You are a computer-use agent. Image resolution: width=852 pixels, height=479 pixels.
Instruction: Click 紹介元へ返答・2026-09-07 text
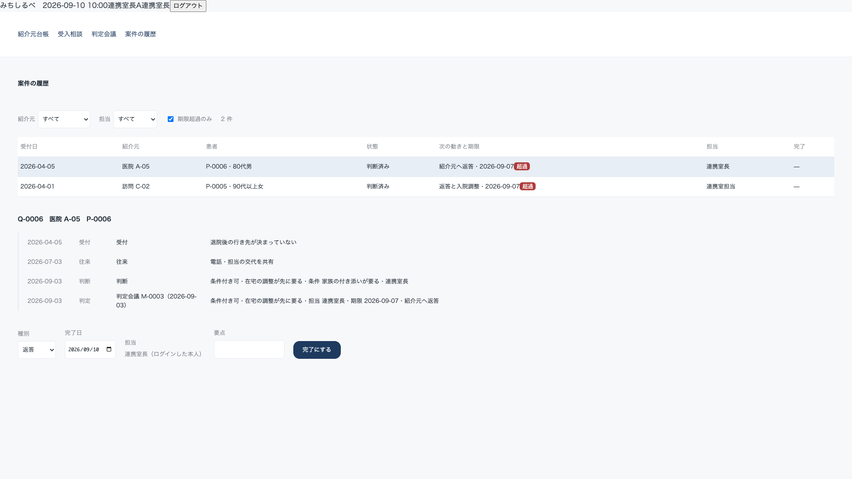coord(476,167)
